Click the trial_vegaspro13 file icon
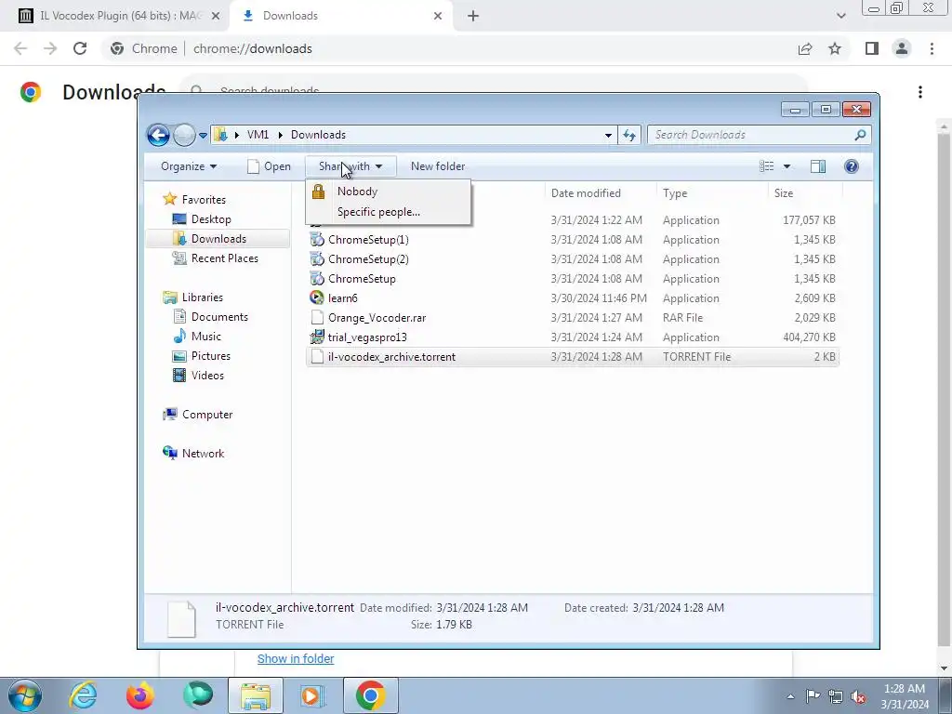This screenshot has height=714, width=952. click(x=317, y=337)
